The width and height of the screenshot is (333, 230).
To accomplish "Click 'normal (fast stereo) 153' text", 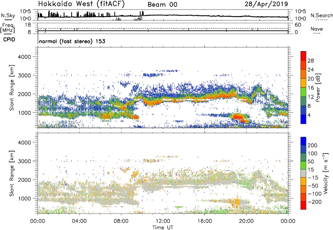I will (72, 41).
